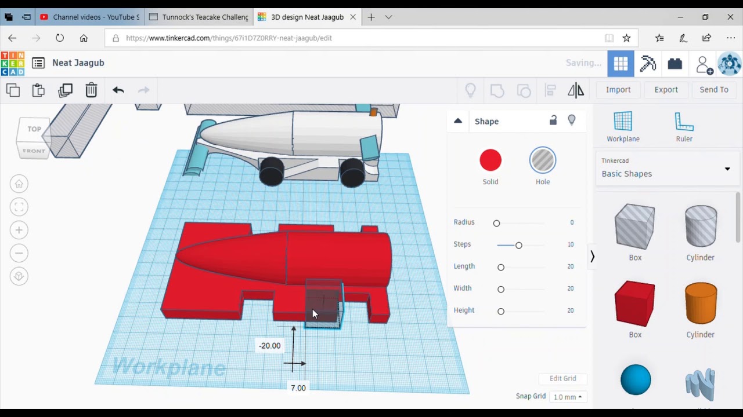Click the Home view icon
This screenshot has width=743, height=417.
click(19, 184)
